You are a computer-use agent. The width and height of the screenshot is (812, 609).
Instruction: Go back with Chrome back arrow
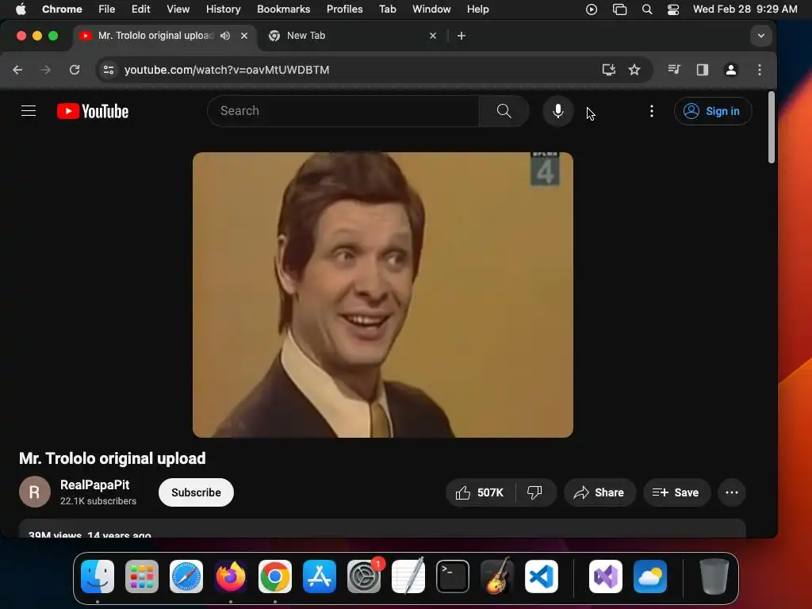click(x=17, y=70)
